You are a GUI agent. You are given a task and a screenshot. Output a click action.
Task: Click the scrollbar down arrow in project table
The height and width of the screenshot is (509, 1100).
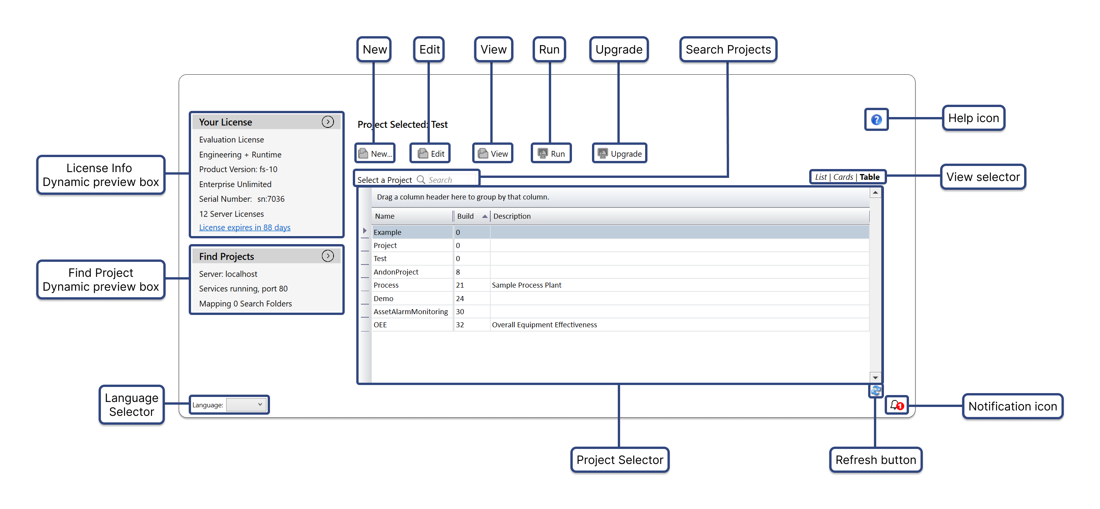pos(875,377)
